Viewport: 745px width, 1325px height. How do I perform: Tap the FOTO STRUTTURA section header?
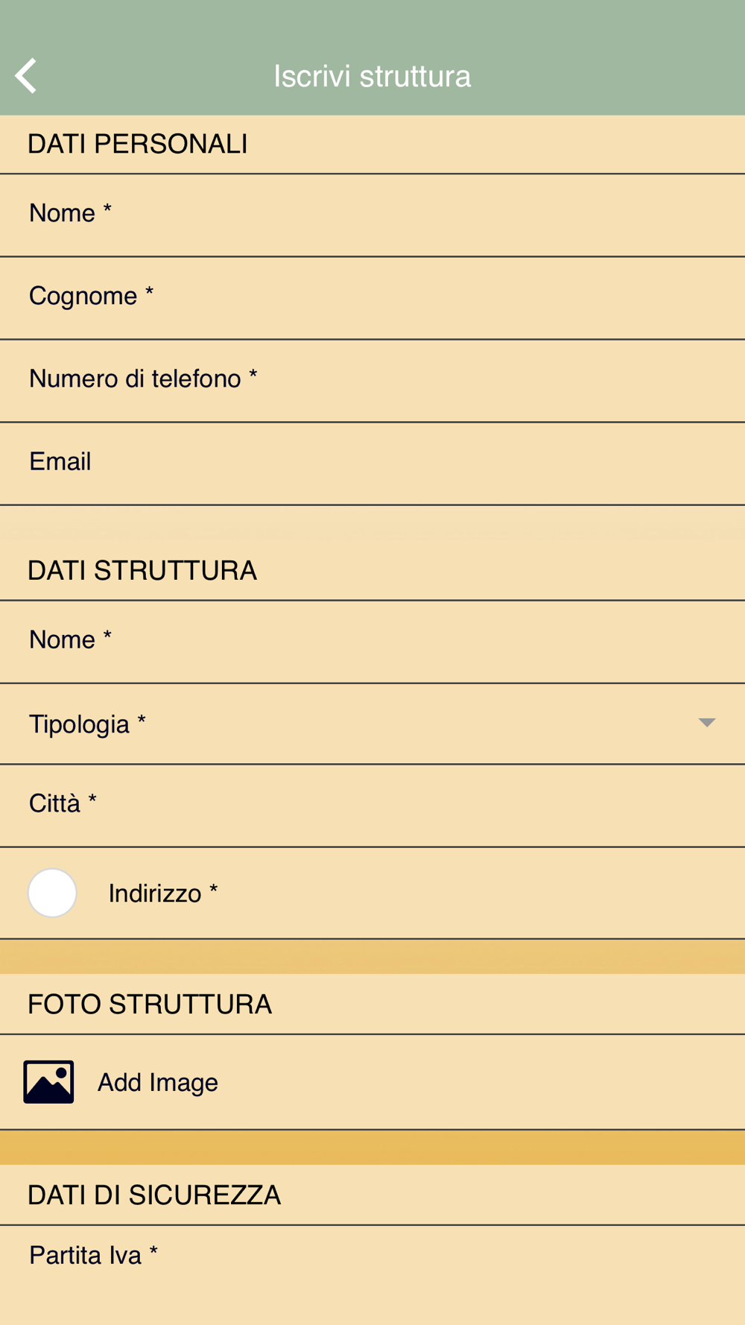[150, 1005]
